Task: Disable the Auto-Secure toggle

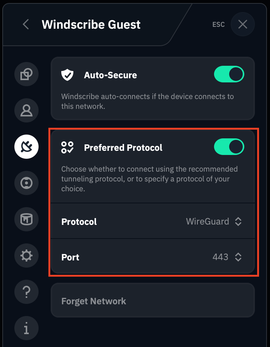Action: [229, 74]
